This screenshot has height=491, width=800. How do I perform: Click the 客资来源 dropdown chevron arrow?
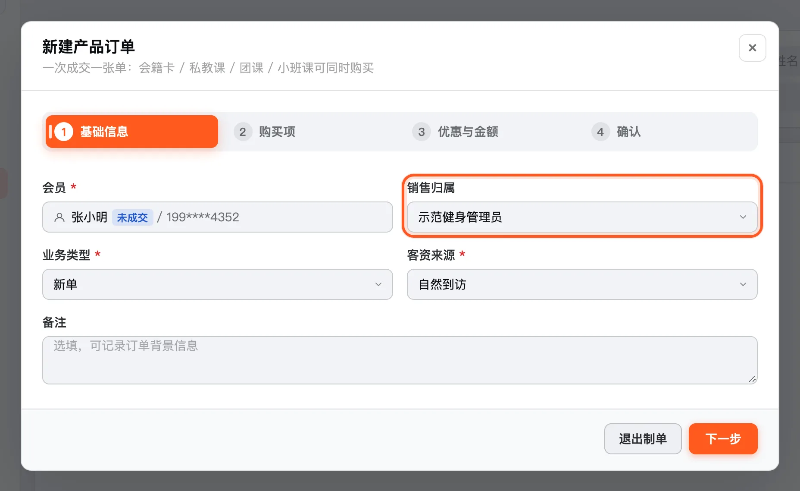coord(743,284)
